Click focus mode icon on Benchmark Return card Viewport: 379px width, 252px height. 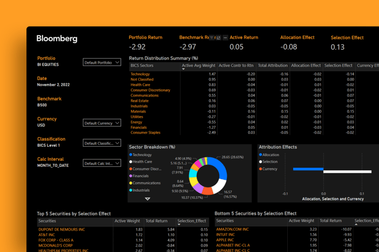tap(219, 38)
